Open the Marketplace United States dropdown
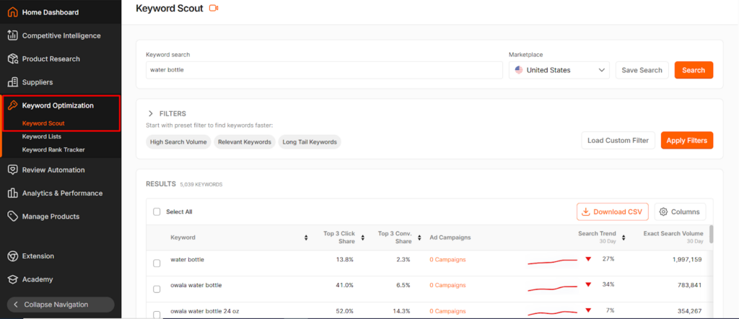This screenshot has width=739, height=319. tap(559, 70)
